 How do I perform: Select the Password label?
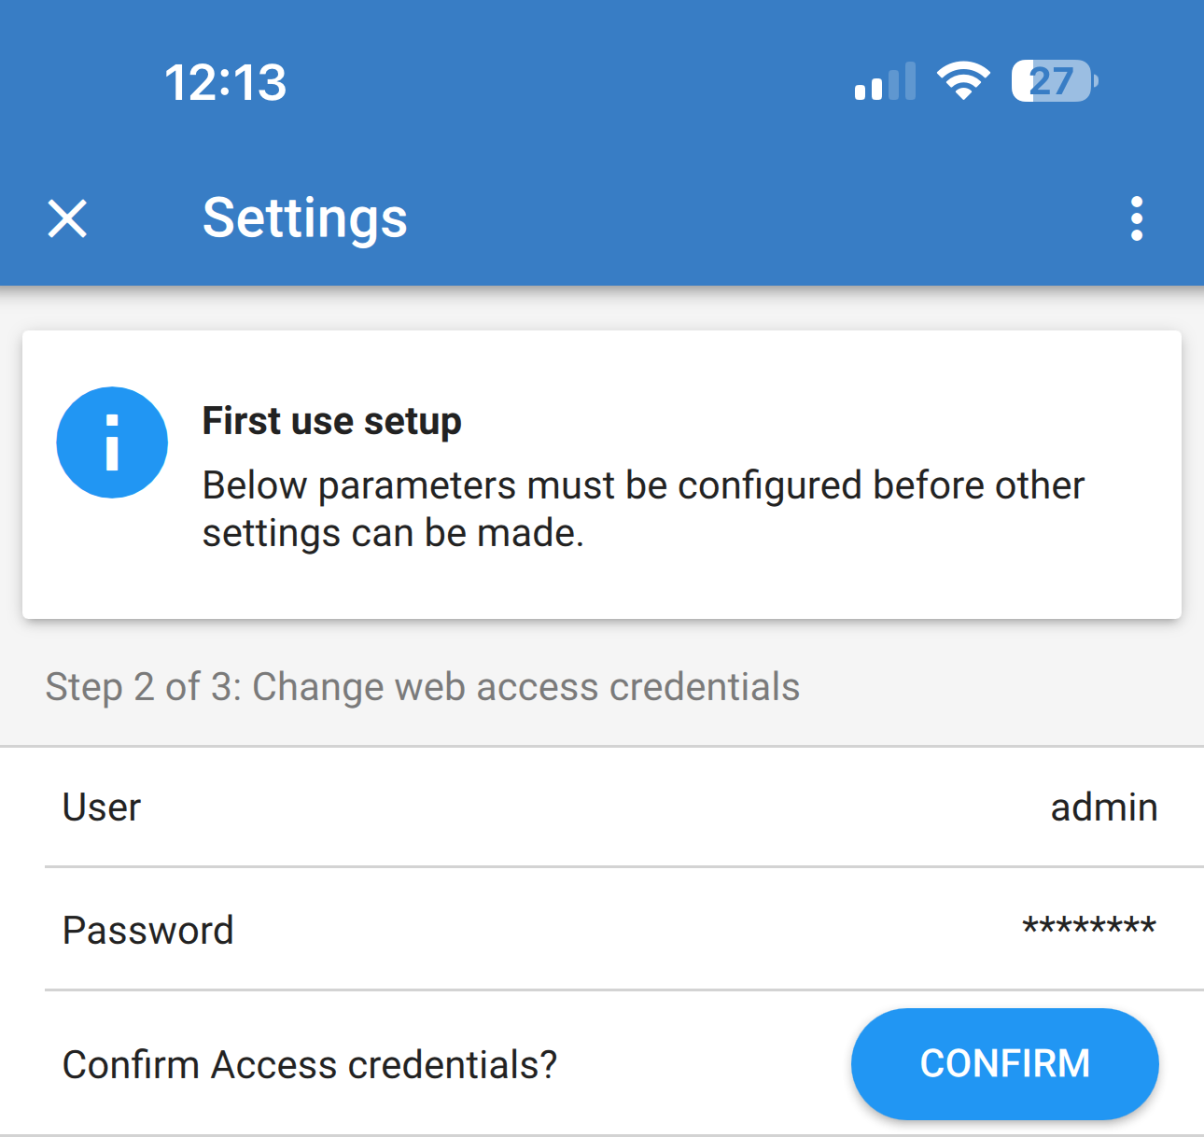(147, 931)
